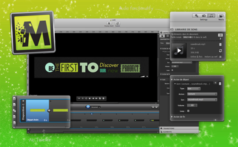
Task: Delete the Son action in enlarged Action de départ
Action: (x=220, y=83)
